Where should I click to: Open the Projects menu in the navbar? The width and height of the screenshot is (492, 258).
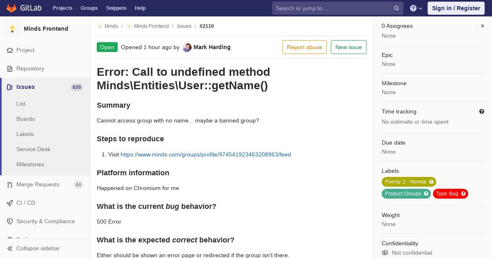[x=63, y=8]
